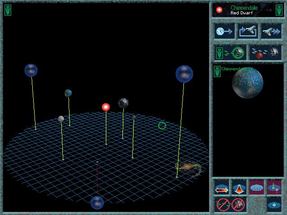Click the center view grid button
The image size is (287, 215).
(x=274, y=205)
